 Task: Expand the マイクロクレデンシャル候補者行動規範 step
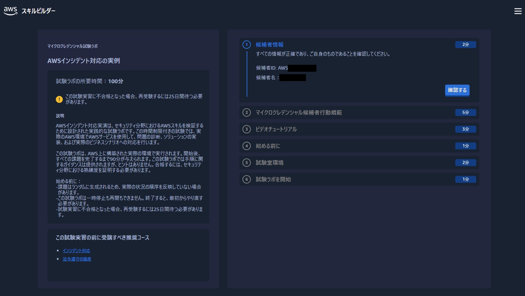(x=359, y=112)
